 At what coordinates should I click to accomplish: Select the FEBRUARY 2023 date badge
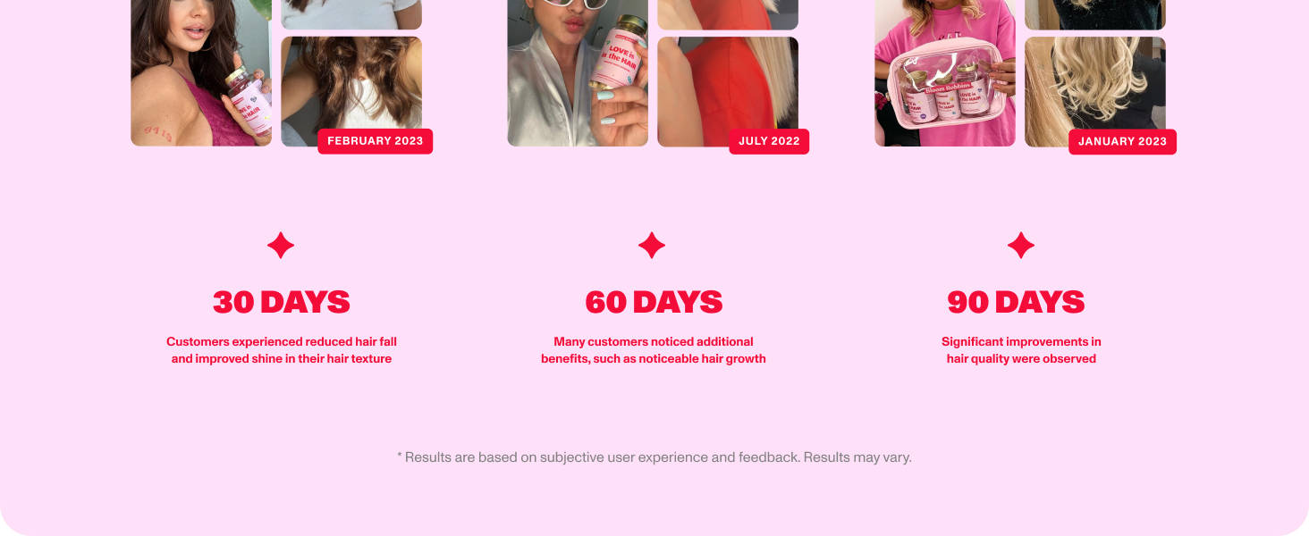click(376, 141)
